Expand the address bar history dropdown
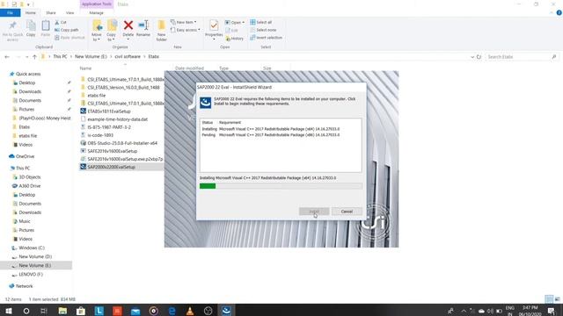Screen dimensions: 563x316 click(472, 57)
